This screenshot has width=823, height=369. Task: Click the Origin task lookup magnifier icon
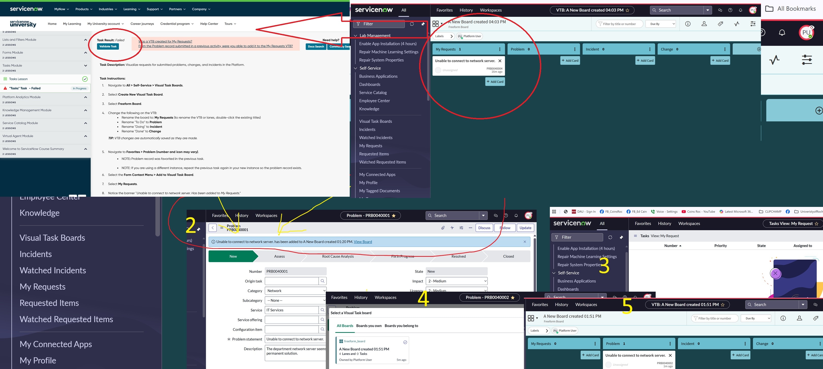point(323,281)
